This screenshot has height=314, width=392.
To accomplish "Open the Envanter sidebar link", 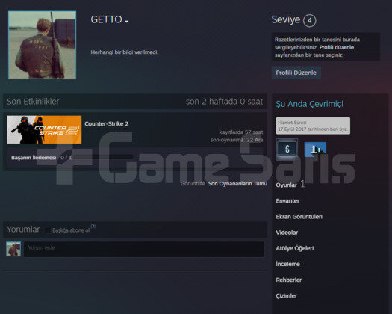I will pos(287,201).
